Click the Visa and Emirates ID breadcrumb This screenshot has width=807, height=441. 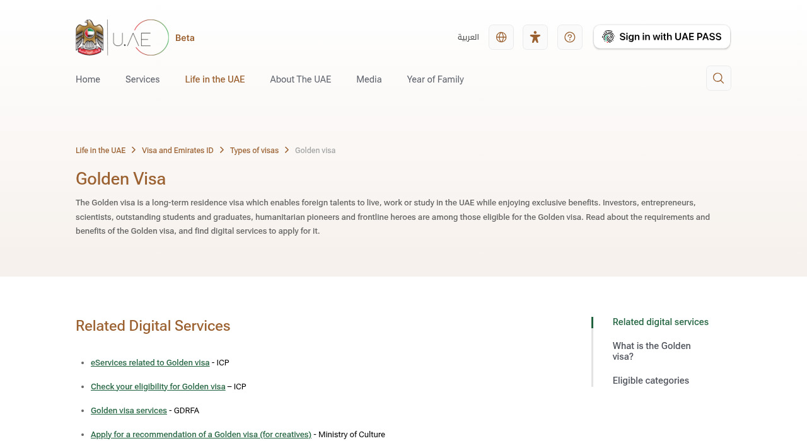tap(178, 151)
